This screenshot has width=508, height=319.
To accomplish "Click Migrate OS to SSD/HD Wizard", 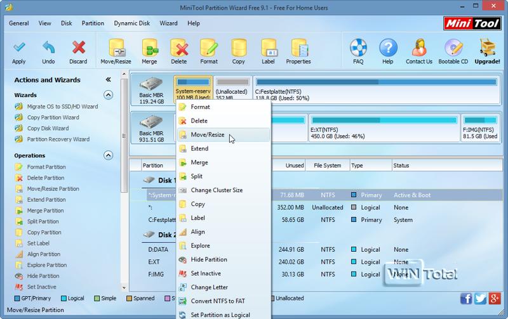I will (62, 107).
